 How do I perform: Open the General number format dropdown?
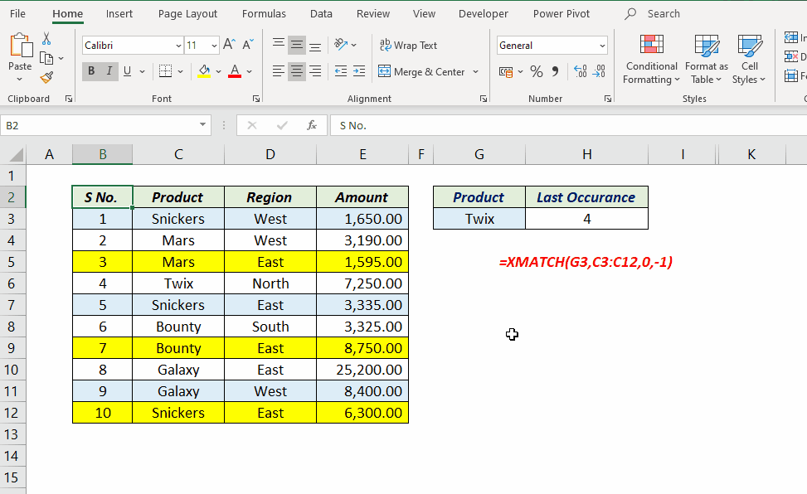[x=603, y=45]
